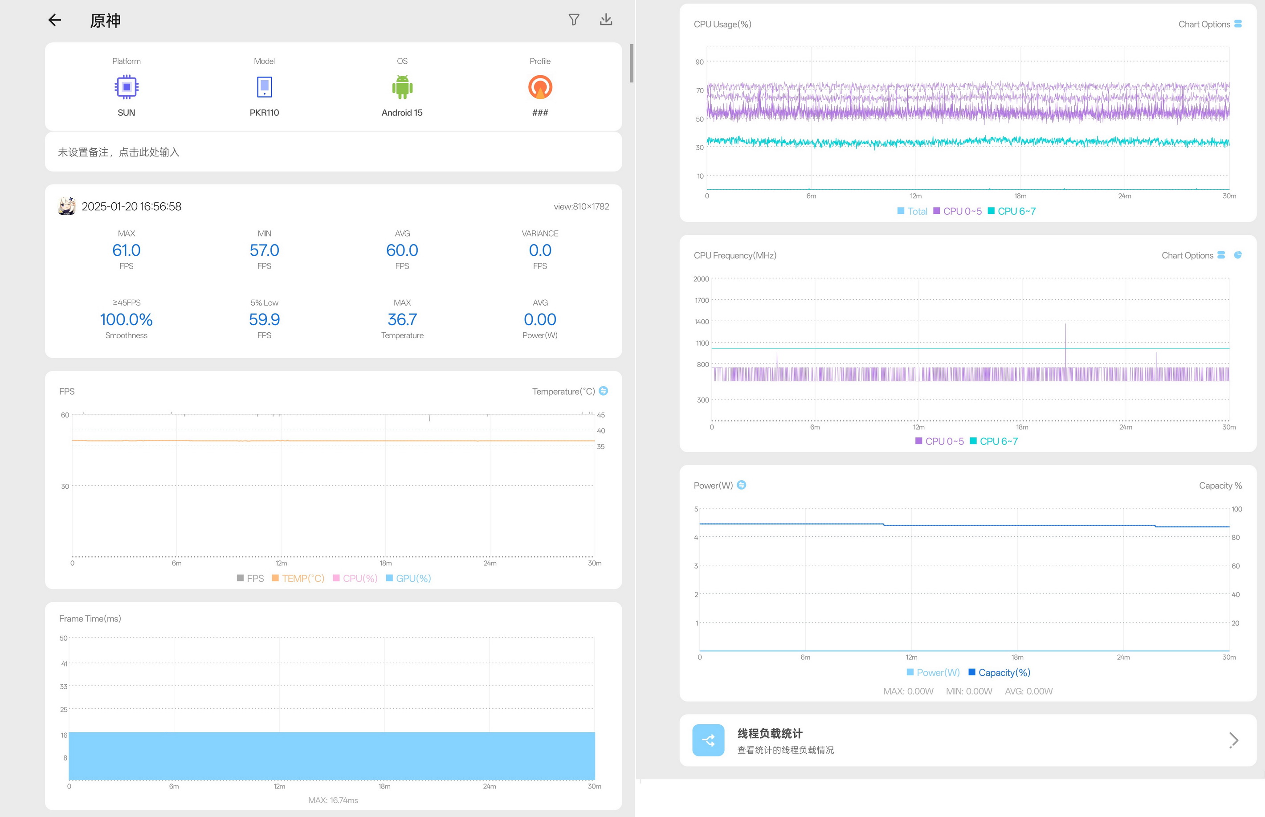Image resolution: width=1265 pixels, height=817 pixels.
Task: Toggle GPU(%) series in FPS chart legend
Action: tap(408, 578)
